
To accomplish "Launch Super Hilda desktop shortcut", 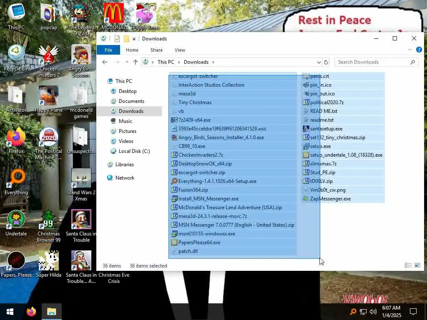I will 48,265.
